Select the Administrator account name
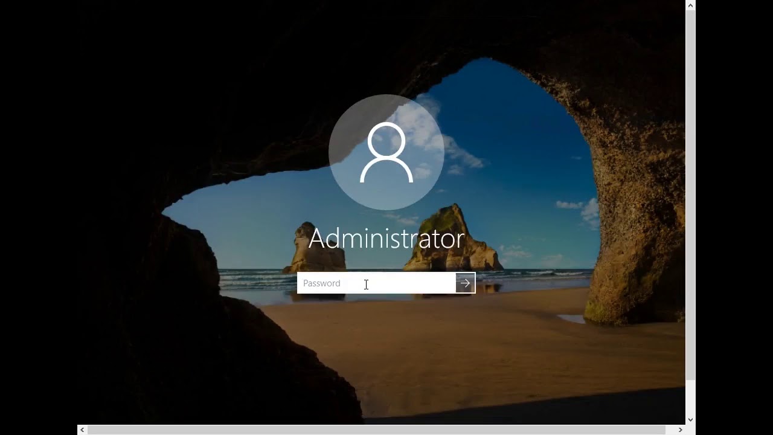The height and width of the screenshot is (435, 773). pyautogui.click(x=386, y=239)
